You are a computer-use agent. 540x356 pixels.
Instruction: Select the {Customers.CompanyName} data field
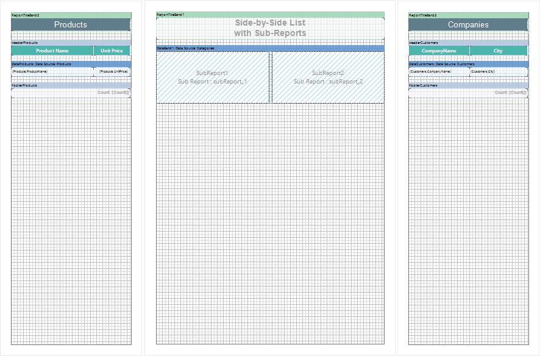[439, 71]
